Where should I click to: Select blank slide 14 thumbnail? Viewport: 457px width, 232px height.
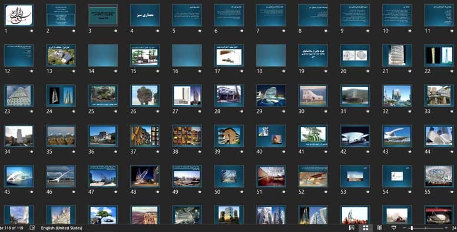tap(103, 55)
